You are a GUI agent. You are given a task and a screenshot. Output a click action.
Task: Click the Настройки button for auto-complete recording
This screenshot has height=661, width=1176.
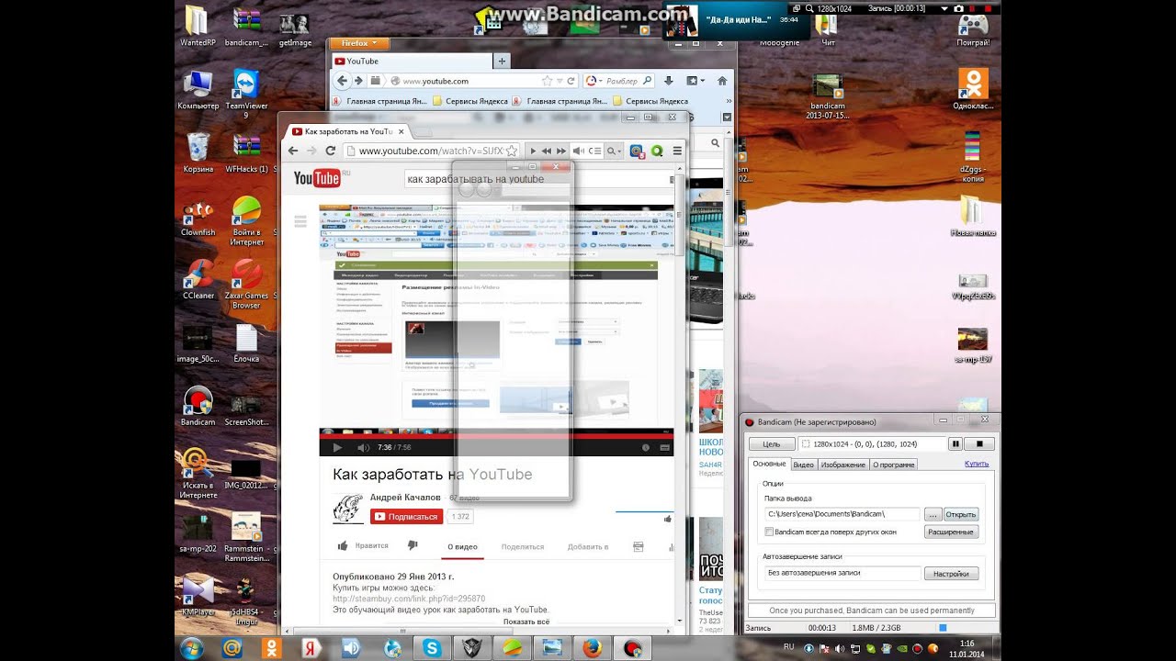(951, 573)
